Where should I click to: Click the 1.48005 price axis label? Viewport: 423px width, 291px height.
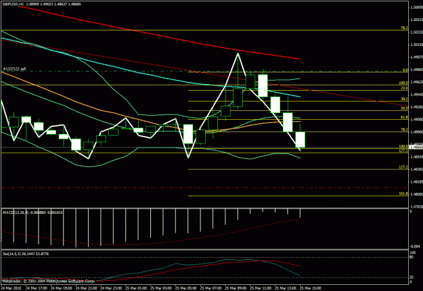click(416, 194)
